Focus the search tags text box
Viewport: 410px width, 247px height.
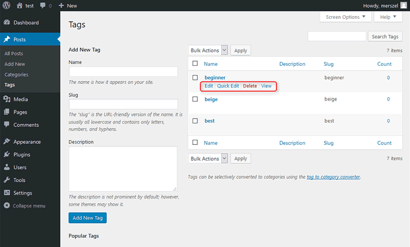[x=337, y=36]
